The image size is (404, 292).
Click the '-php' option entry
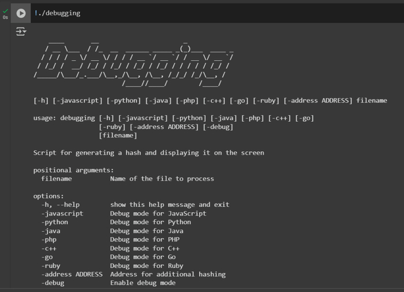click(48, 239)
